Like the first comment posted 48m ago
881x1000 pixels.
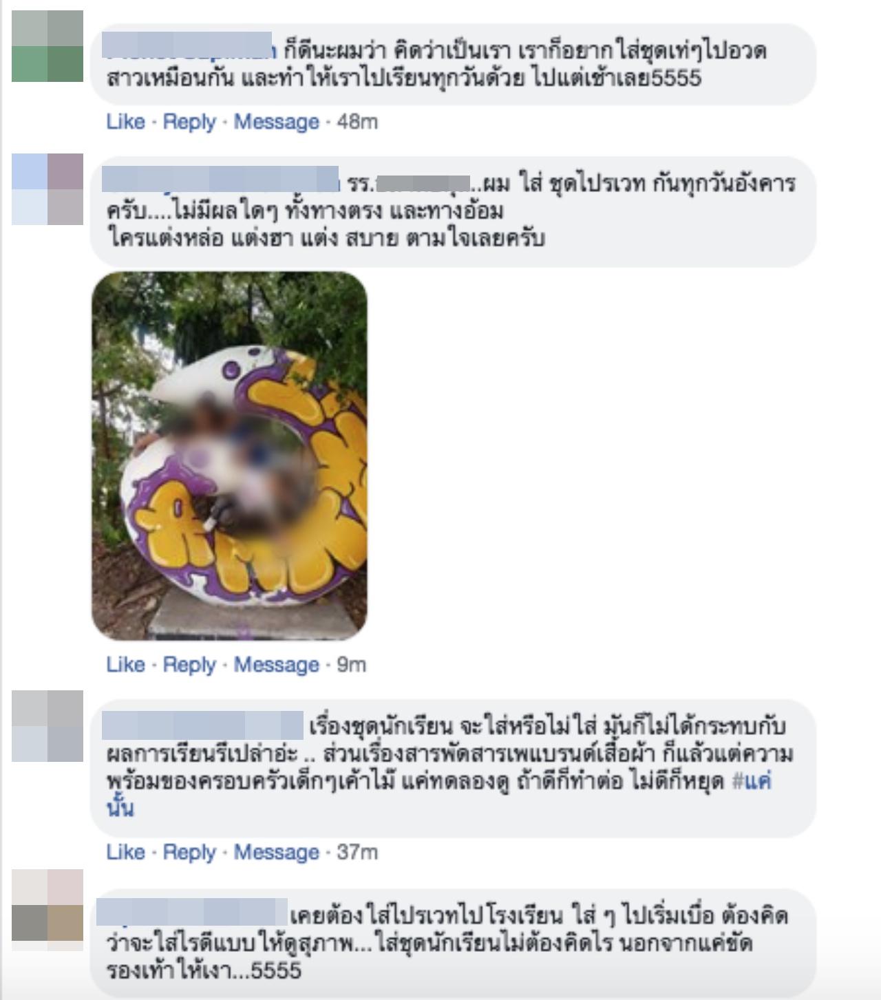point(125,122)
